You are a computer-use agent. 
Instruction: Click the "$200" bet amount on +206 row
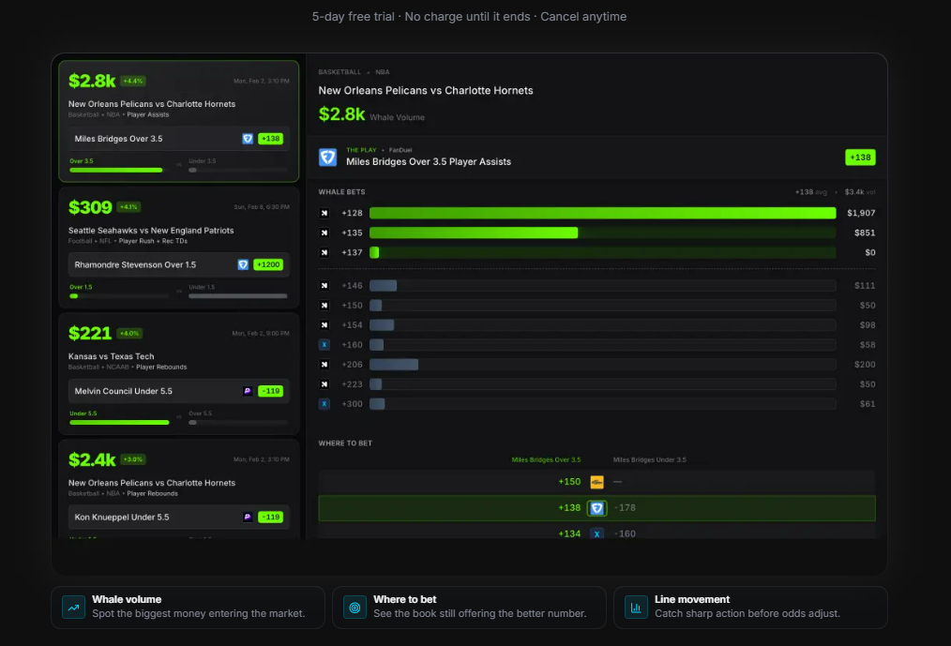[865, 365]
